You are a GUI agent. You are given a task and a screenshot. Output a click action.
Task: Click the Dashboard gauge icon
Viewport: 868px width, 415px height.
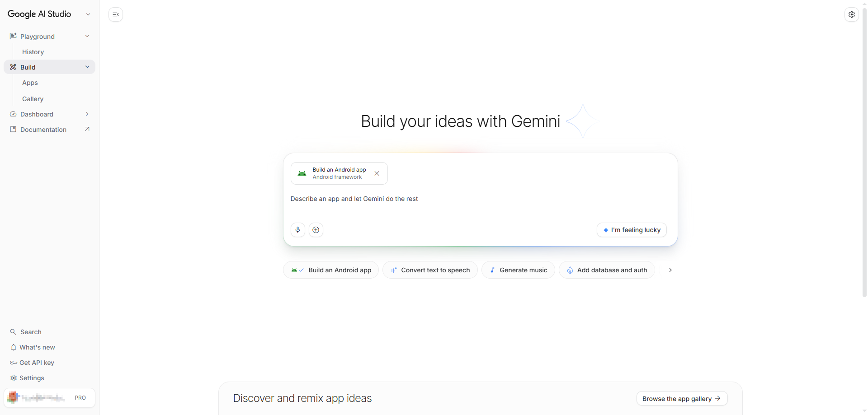13,114
